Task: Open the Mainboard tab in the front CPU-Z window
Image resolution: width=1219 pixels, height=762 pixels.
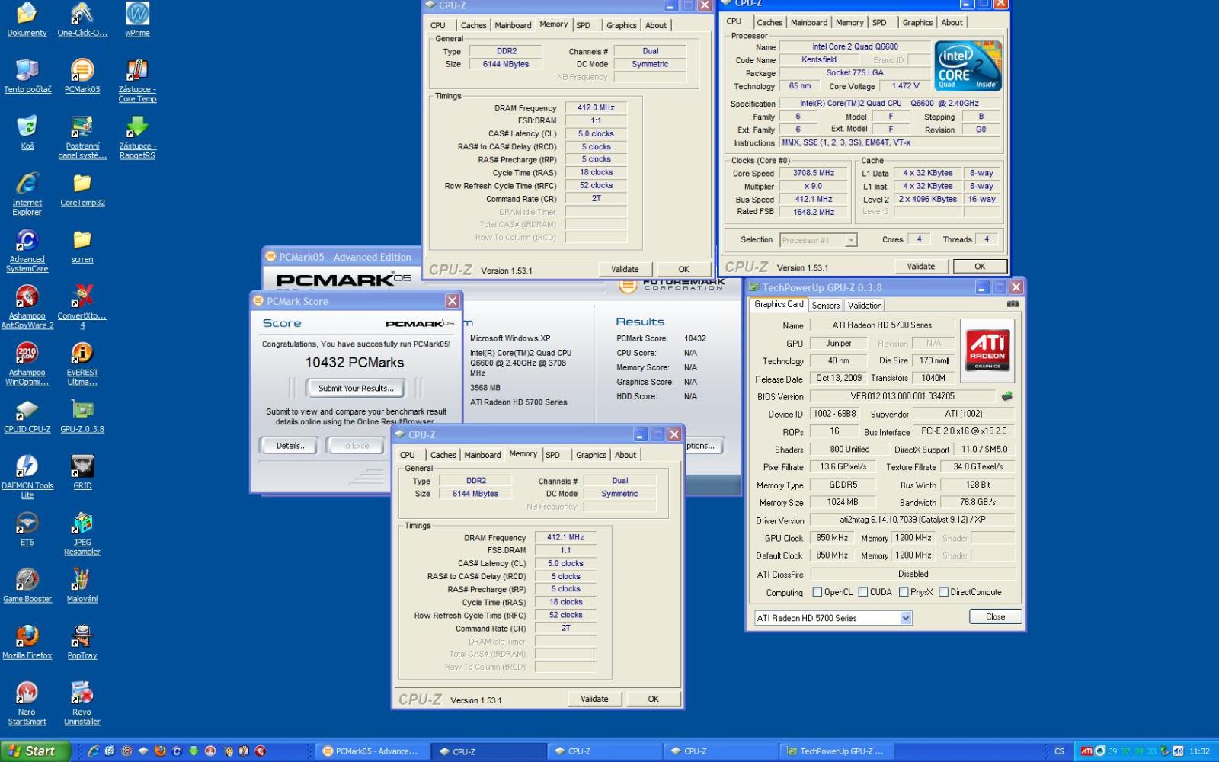Action: (x=482, y=455)
